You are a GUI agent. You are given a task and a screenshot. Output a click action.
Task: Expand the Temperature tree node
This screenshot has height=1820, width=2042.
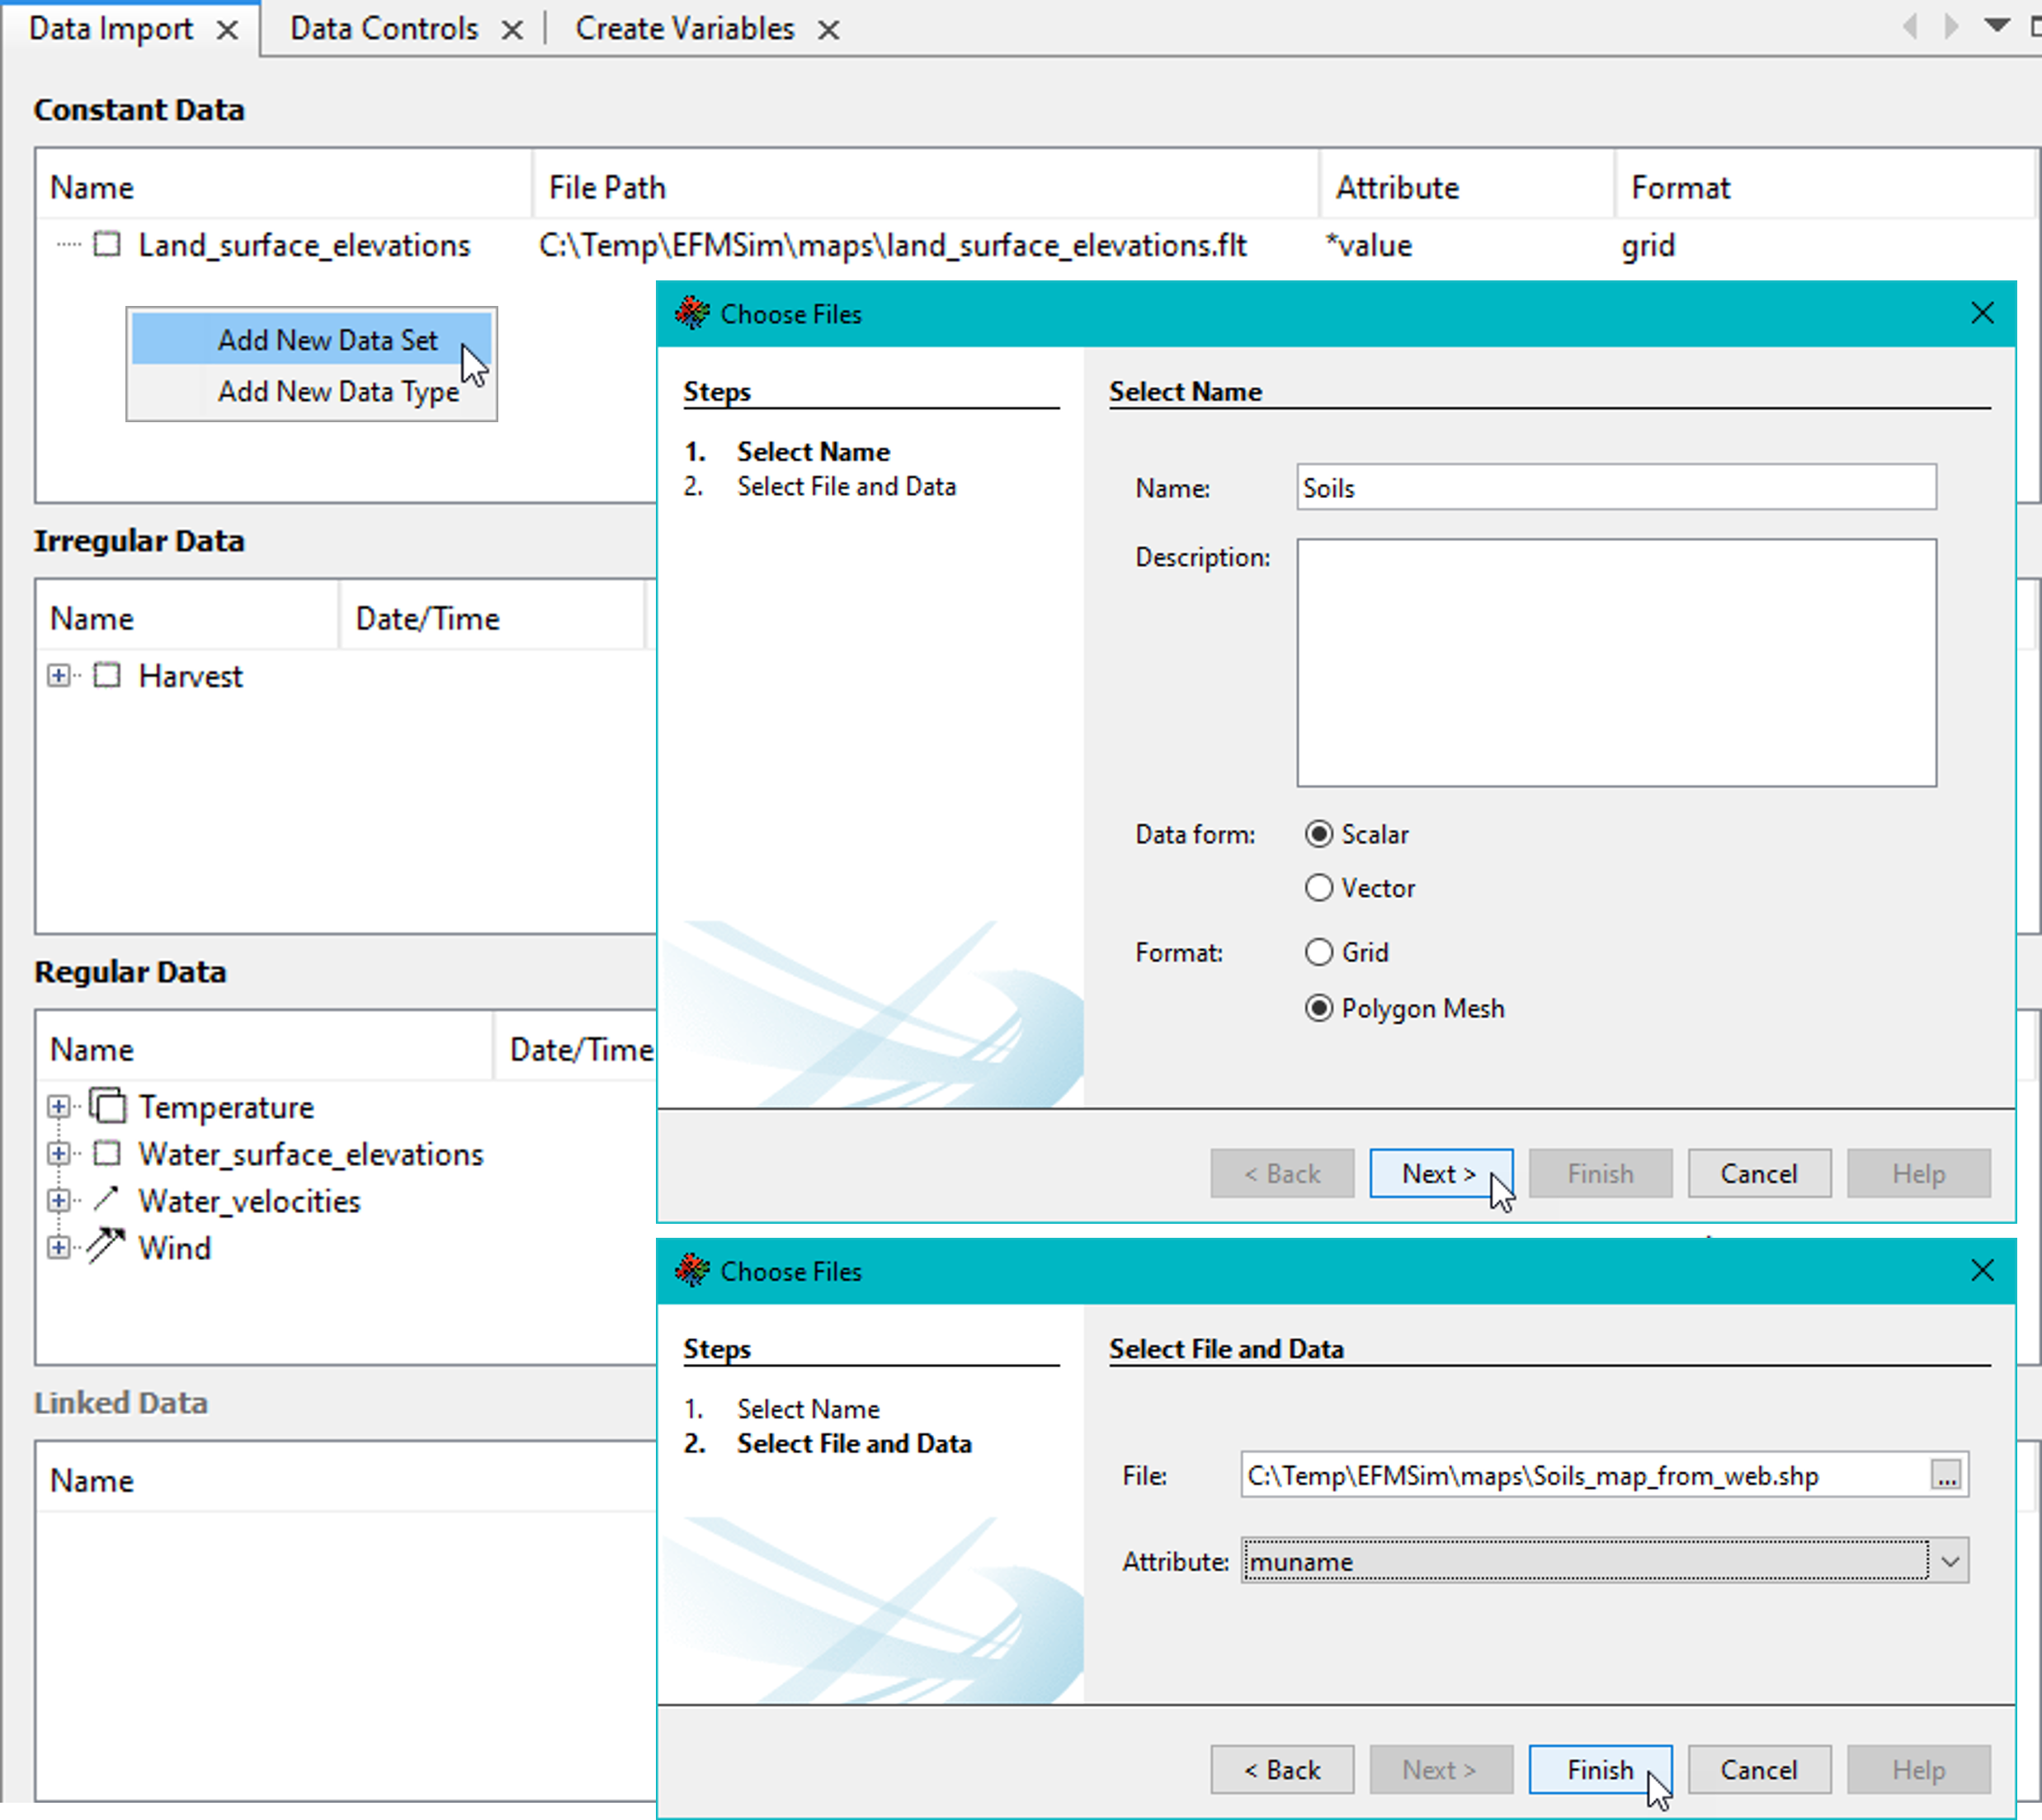tap(59, 1106)
